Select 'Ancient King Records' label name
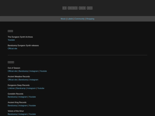The width and height of the screenshot is (155, 116). pos(17,102)
